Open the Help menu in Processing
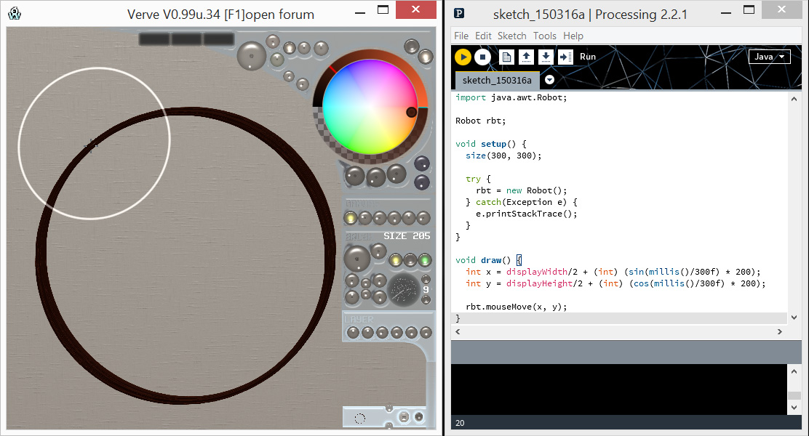Screen dimensions: 809x436 [x=573, y=36]
